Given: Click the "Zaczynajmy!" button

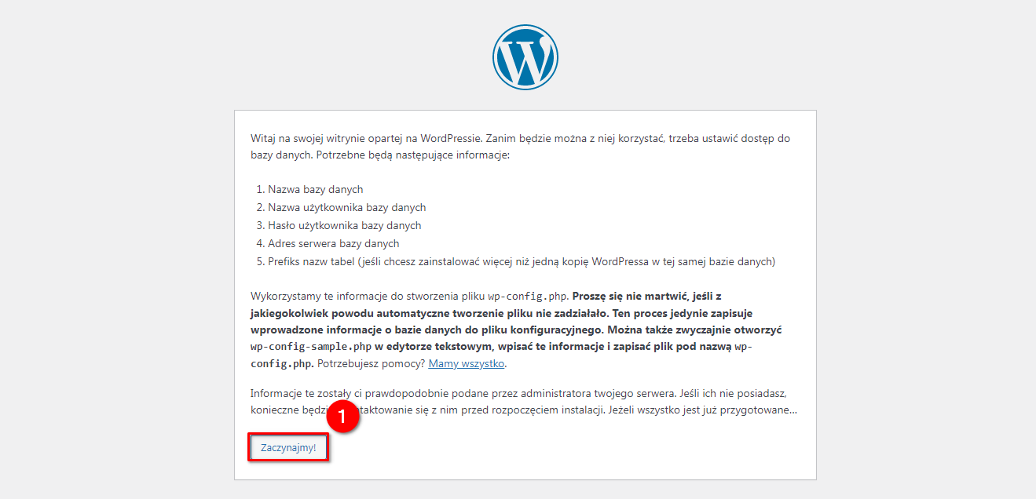Looking at the screenshot, I should (x=288, y=447).
